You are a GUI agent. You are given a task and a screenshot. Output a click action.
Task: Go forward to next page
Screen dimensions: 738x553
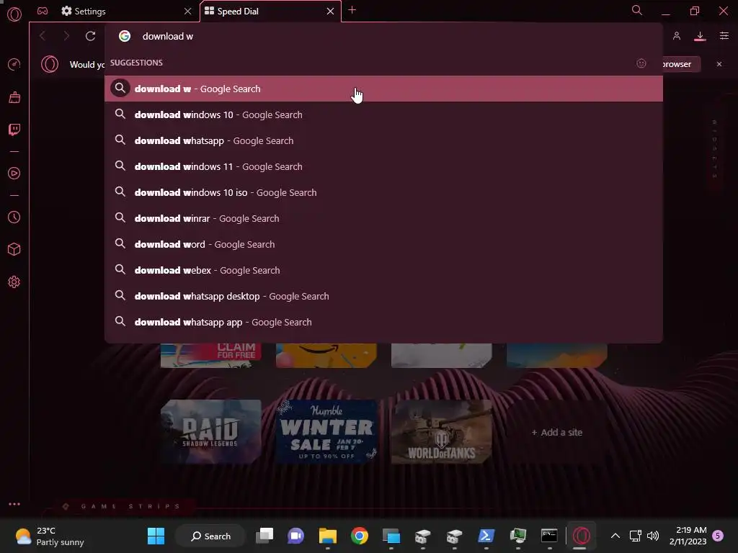66,36
